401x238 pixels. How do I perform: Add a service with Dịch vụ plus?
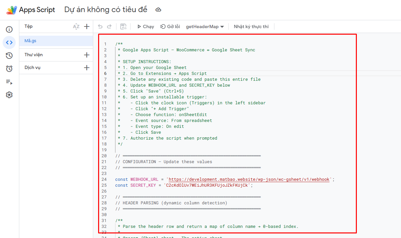87,68
